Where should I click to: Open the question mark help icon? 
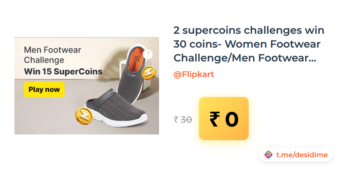coord(147,54)
